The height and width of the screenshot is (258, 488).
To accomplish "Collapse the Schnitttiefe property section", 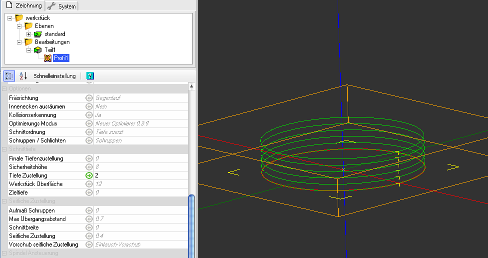I will click(x=4, y=149).
